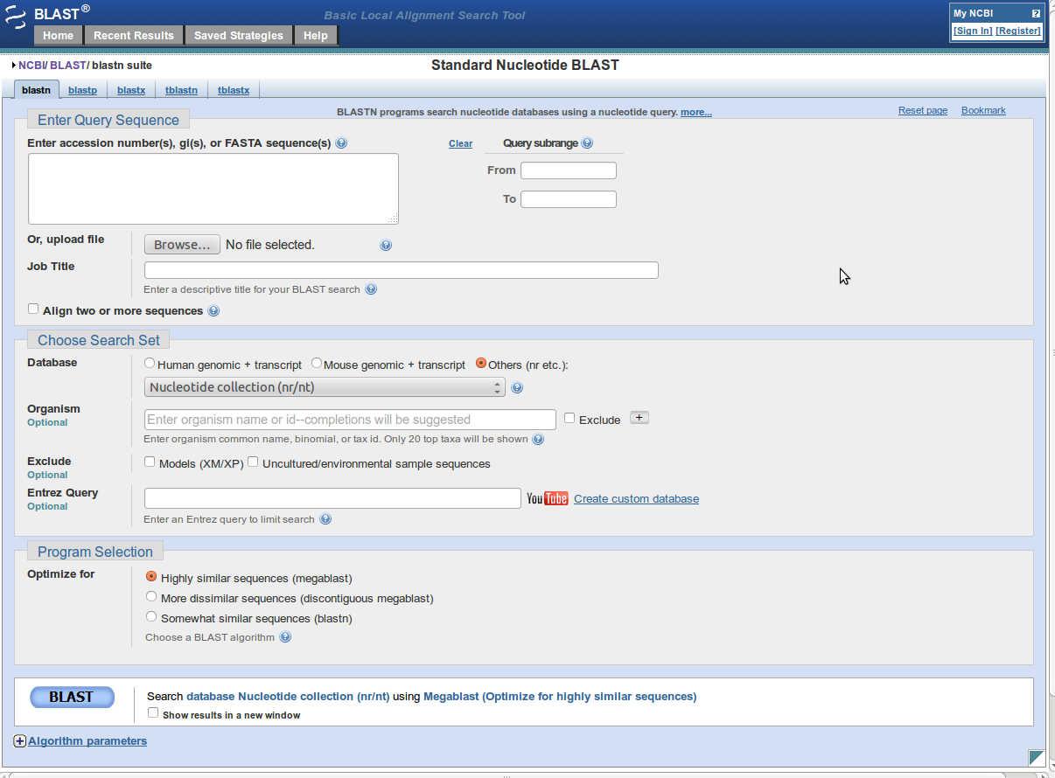Click the BLAST logo icon in header
This screenshot has height=778, width=1055.
(x=16, y=16)
